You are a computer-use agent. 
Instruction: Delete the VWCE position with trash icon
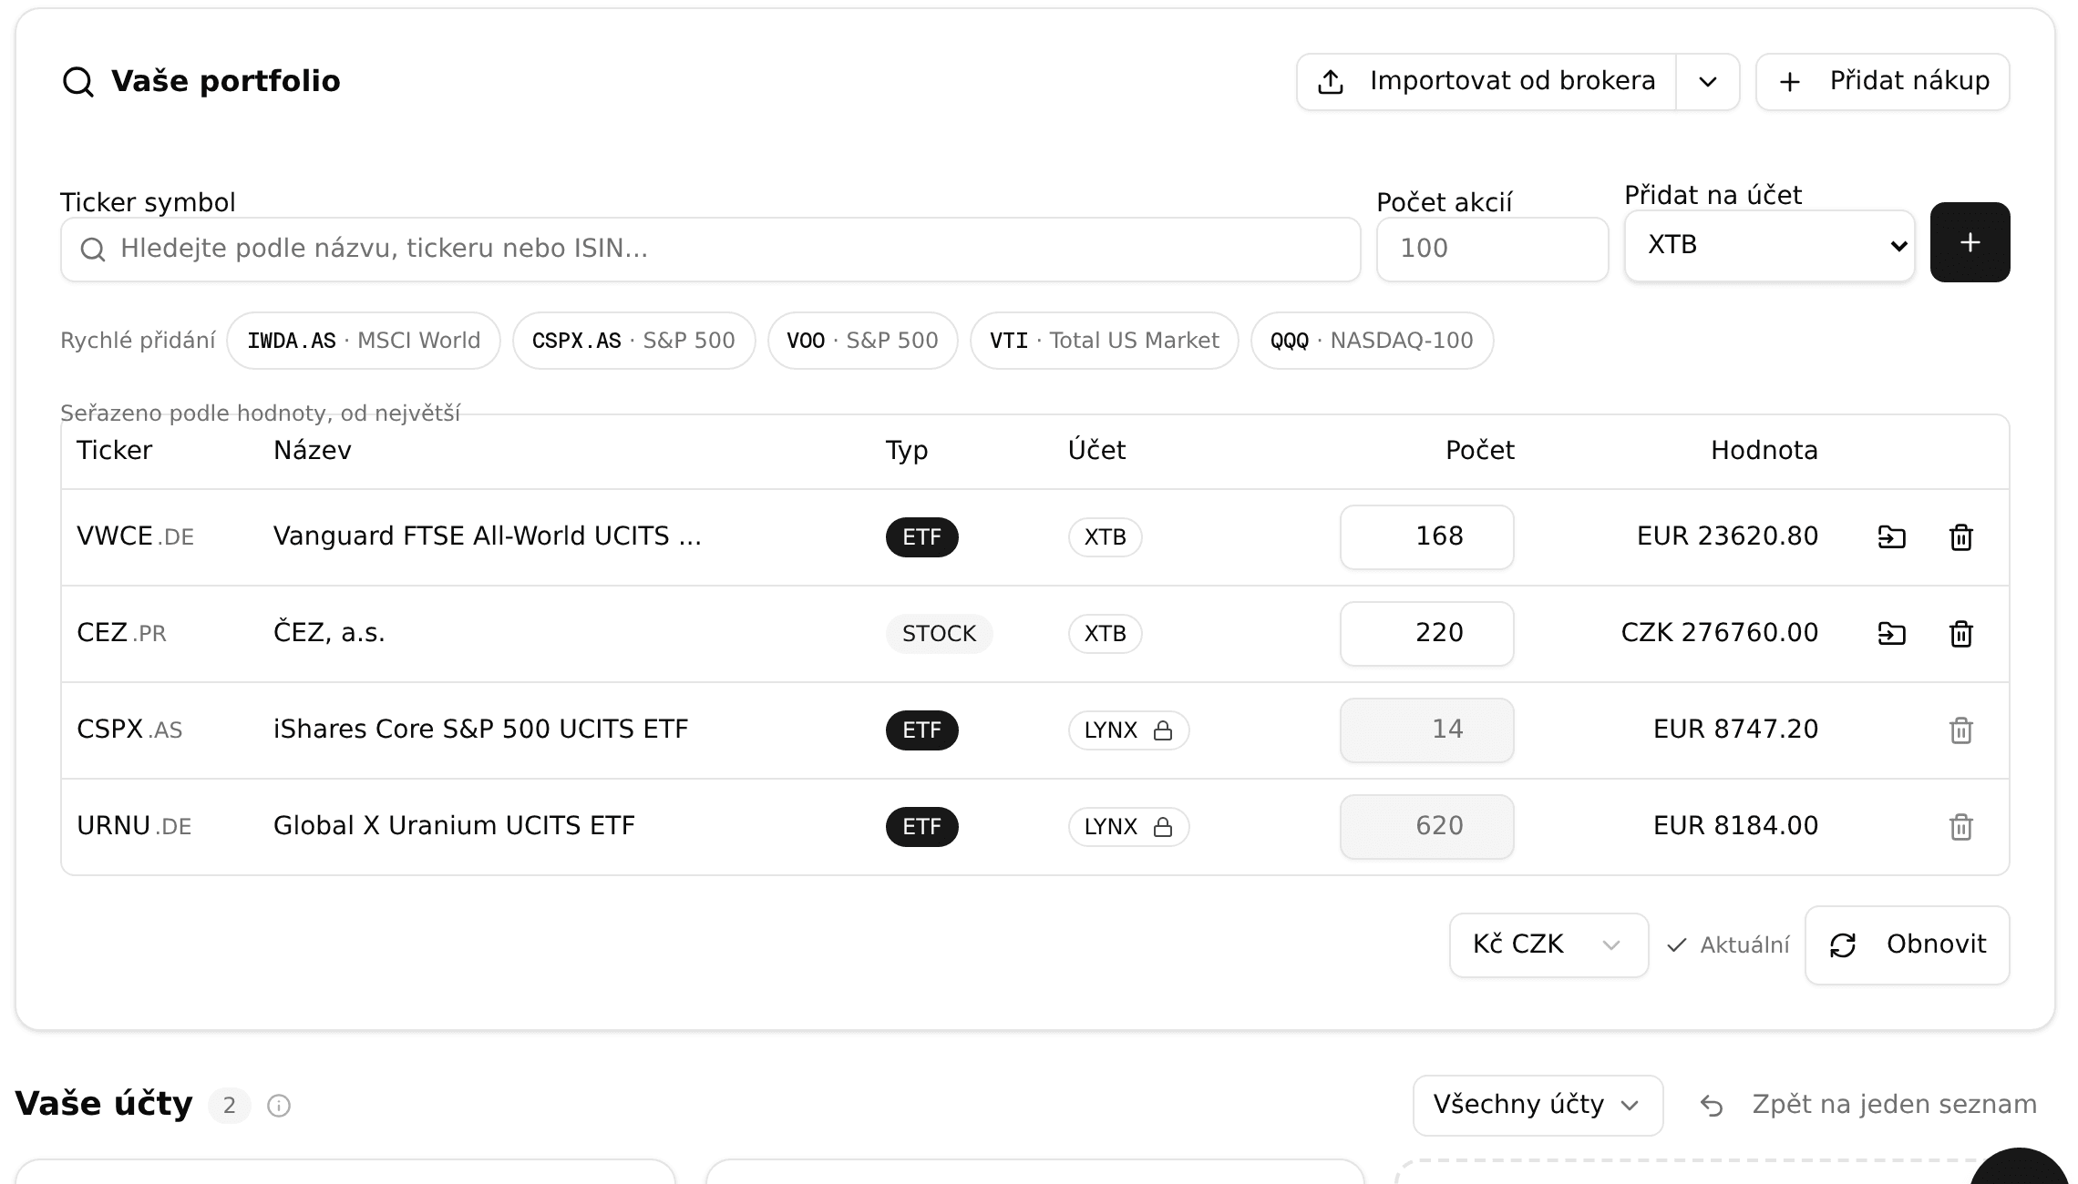(1961, 537)
